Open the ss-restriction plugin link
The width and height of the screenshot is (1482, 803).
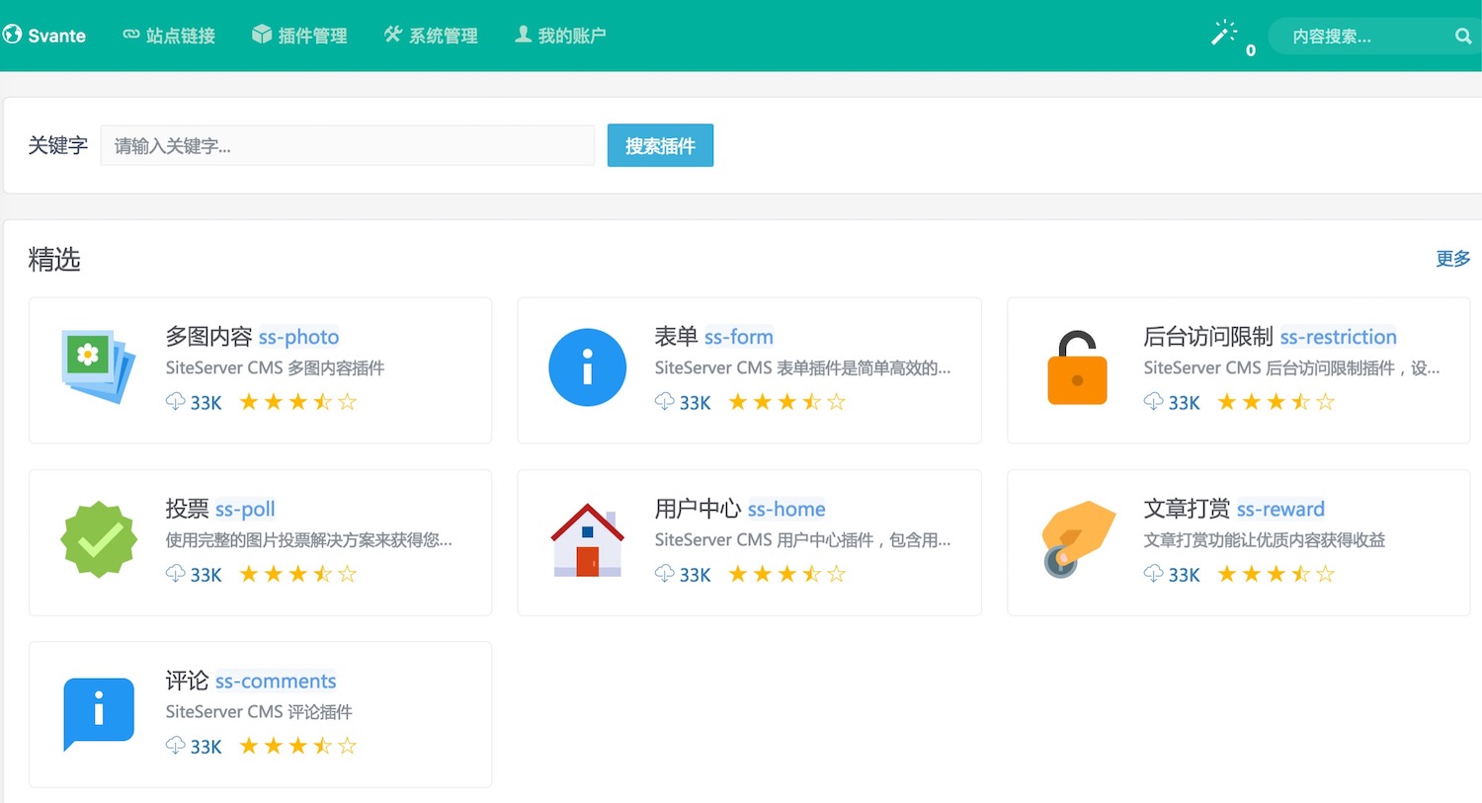(1338, 337)
